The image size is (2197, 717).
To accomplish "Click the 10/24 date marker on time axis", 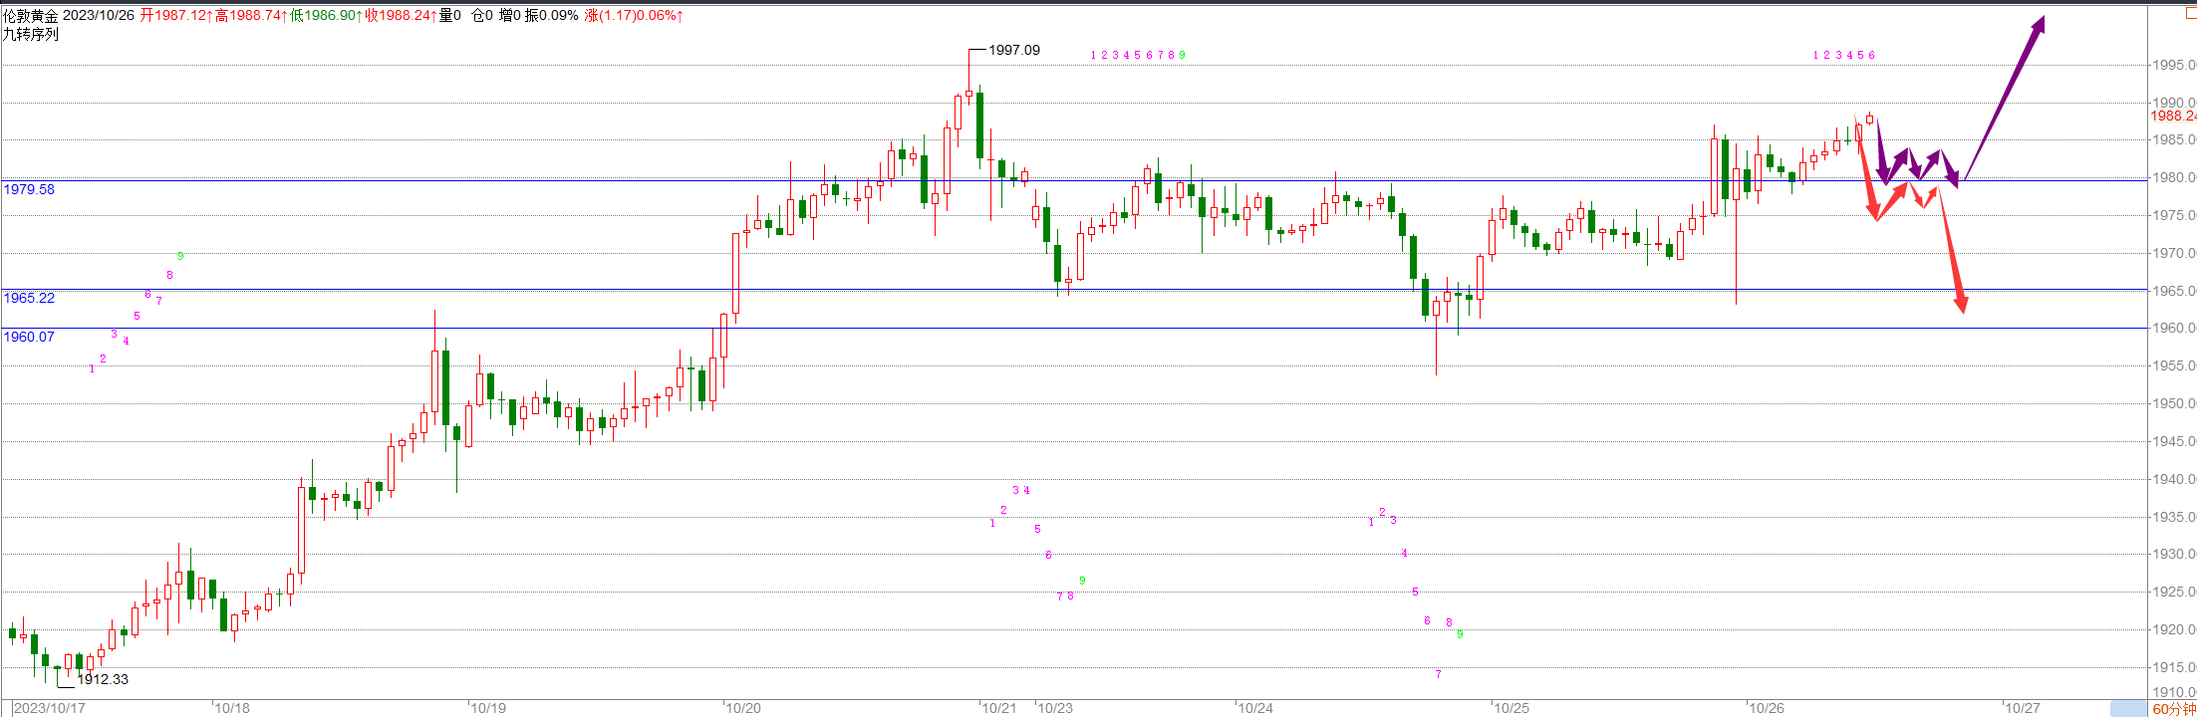I will coord(1255,708).
